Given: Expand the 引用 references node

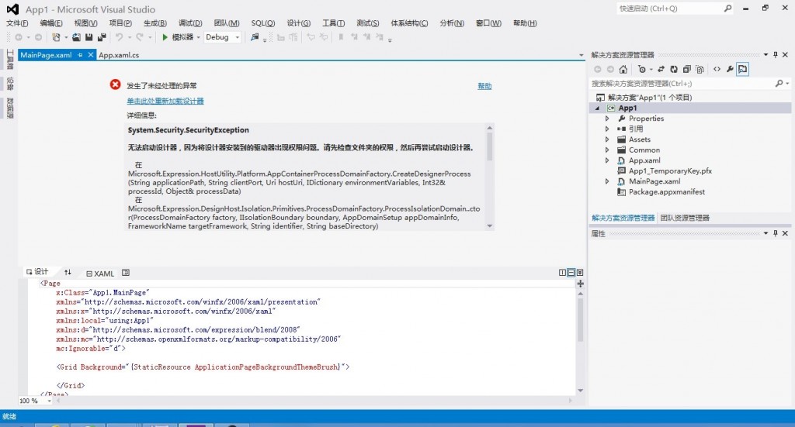Looking at the screenshot, I should coord(607,129).
